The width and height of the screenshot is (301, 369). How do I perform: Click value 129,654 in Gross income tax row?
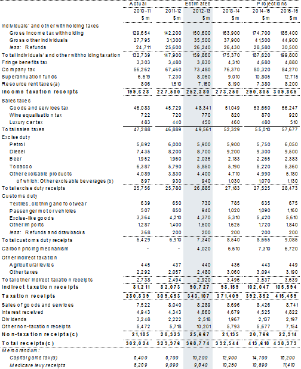click(141, 33)
